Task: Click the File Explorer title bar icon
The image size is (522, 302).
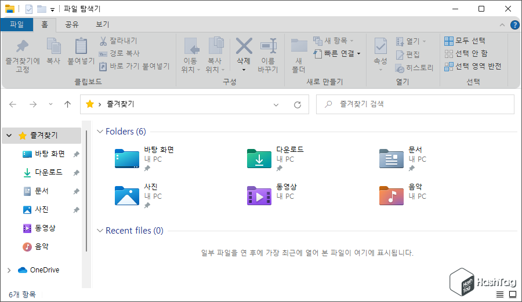Action: (x=10, y=9)
